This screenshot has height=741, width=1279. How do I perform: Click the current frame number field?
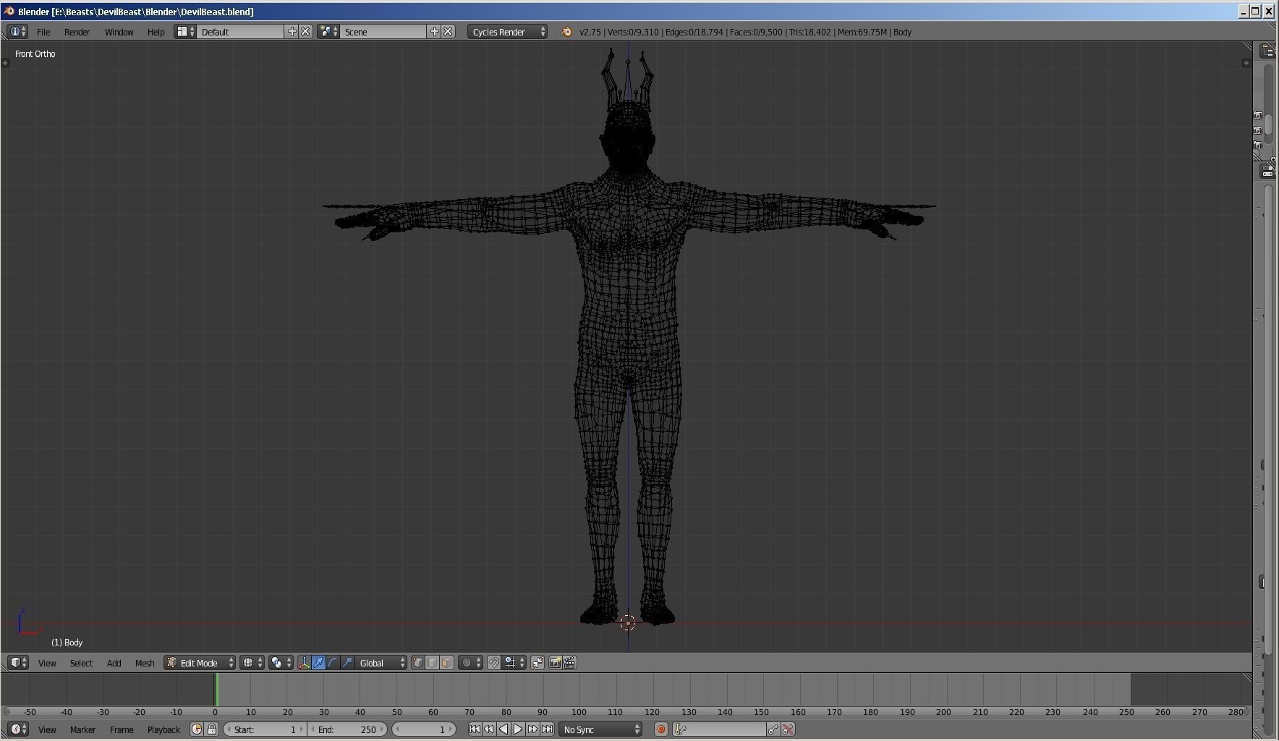click(424, 729)
